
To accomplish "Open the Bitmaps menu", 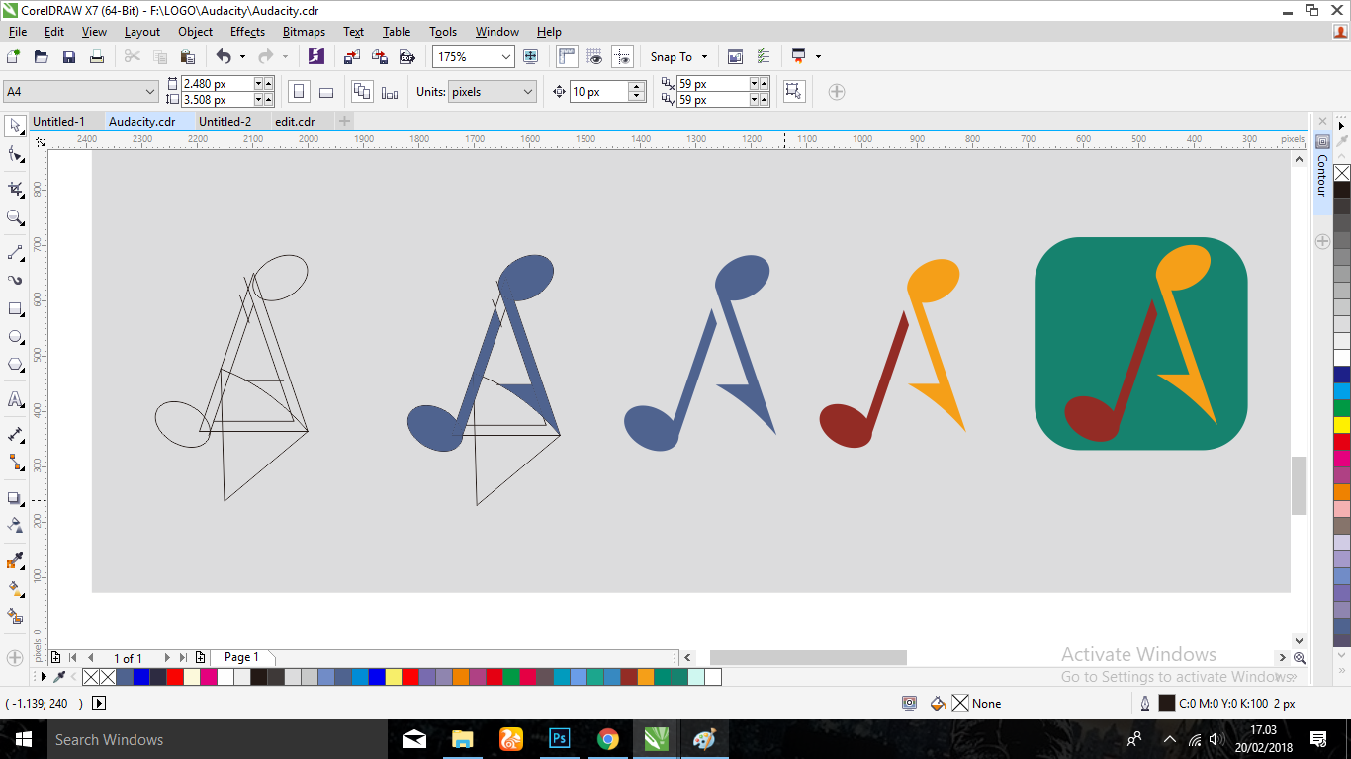I will tap(304, 32).
